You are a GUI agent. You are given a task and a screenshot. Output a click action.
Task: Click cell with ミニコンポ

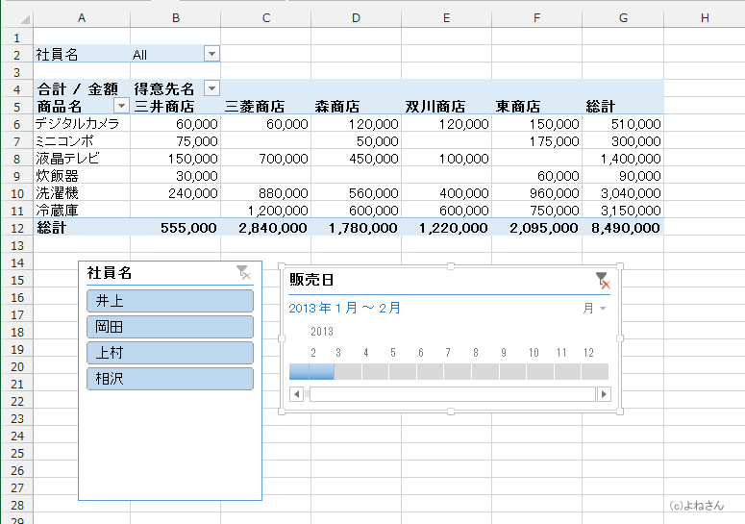click(x=82, y=141)
